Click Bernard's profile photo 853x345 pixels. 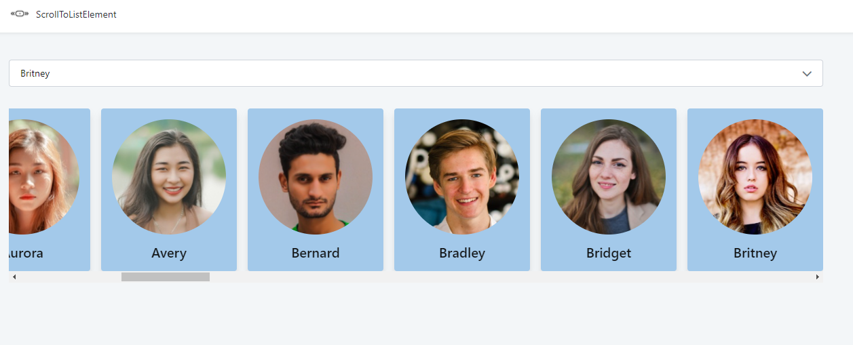click(316, 177)
